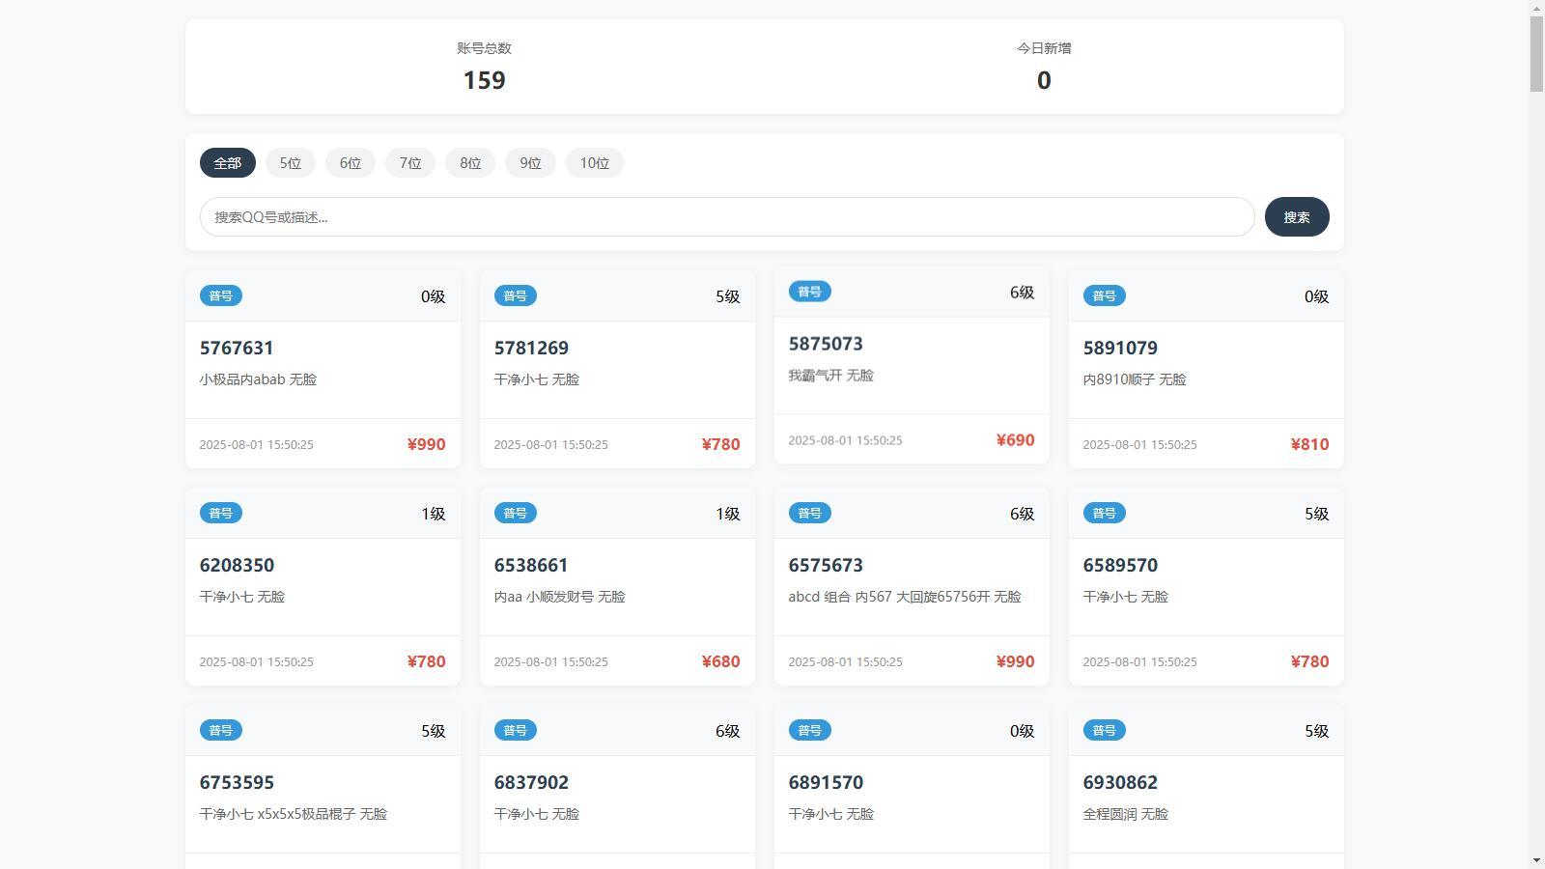This screenshot has width=1545, height=869.
Task: Select the 9位 filter option
Action: click(x=530, y=163)
